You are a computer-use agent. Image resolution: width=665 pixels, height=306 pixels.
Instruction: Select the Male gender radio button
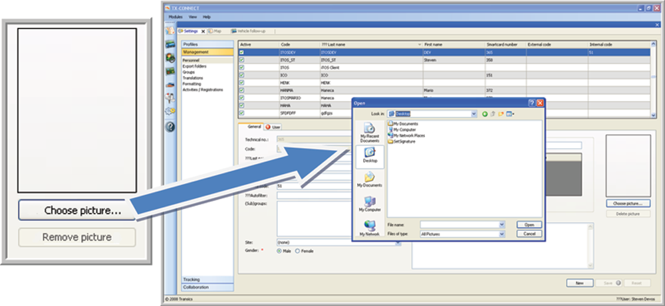click(279, 251)
